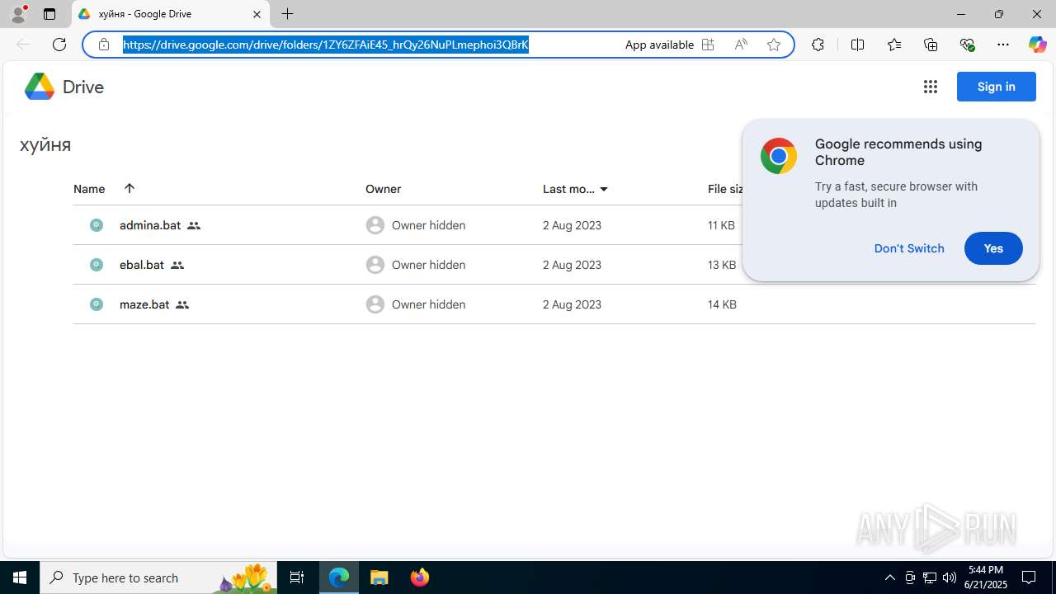Image resolution: width=1056 pixels, height=594 pixels.
Task: Click shared icon next to admina.bat
Action: (194, 225)
